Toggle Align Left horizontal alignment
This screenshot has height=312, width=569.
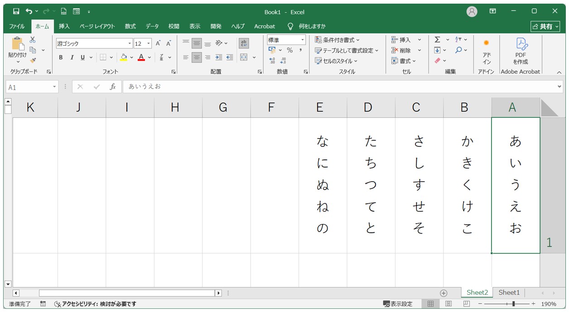[x=186, y=58]
